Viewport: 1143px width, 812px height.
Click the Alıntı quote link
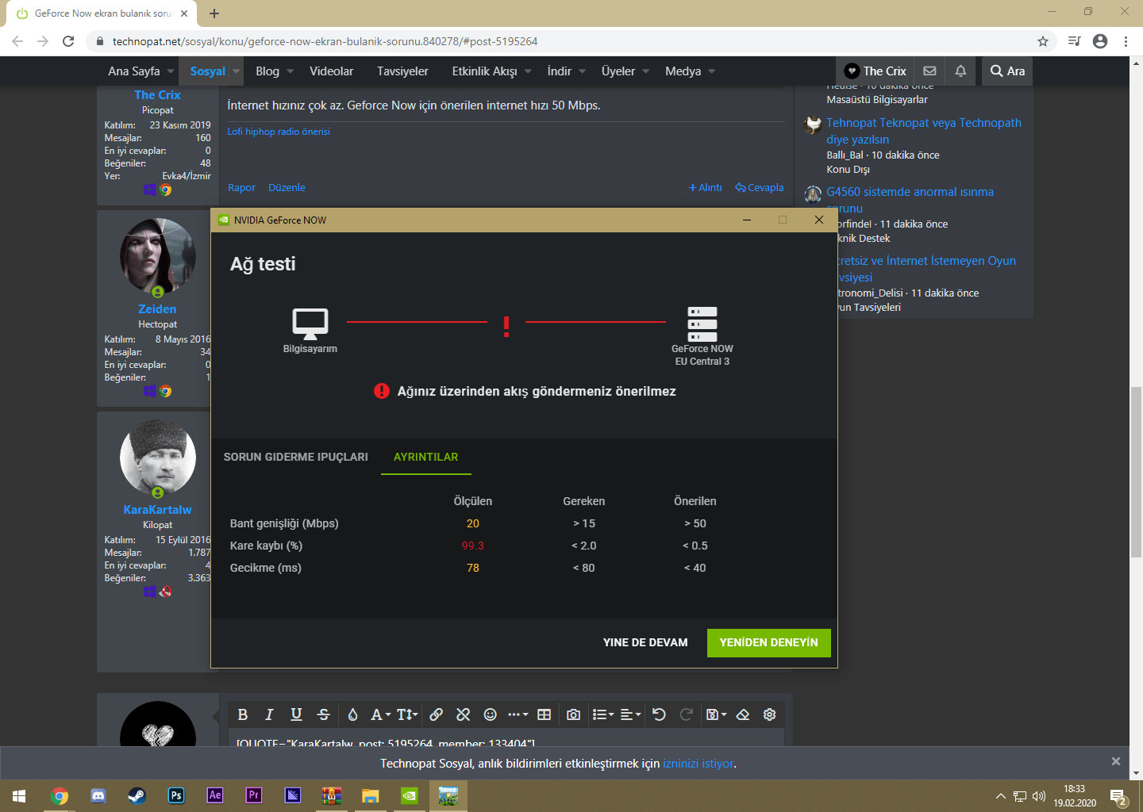pyautogui.click(x=706, y=188)
